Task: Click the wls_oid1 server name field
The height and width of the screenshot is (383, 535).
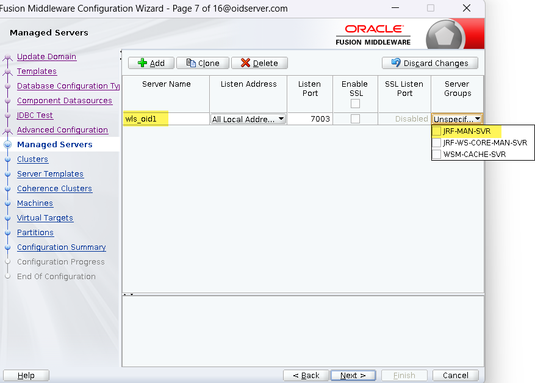Action: pyautogui.click(x=166, y=119)
